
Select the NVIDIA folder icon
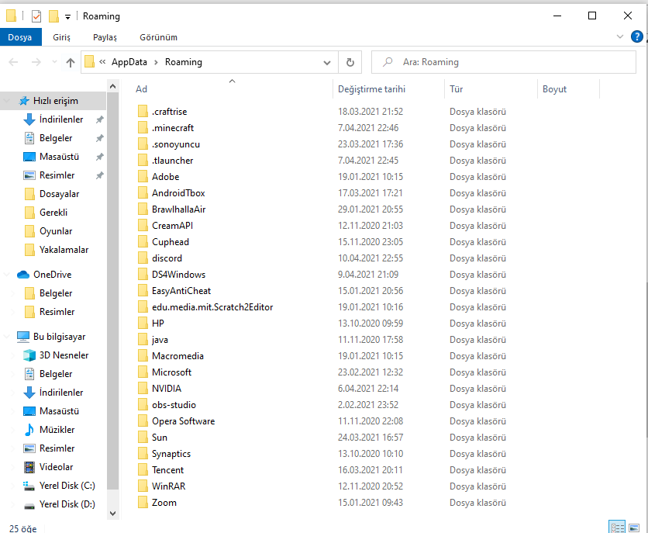[143, 388]
